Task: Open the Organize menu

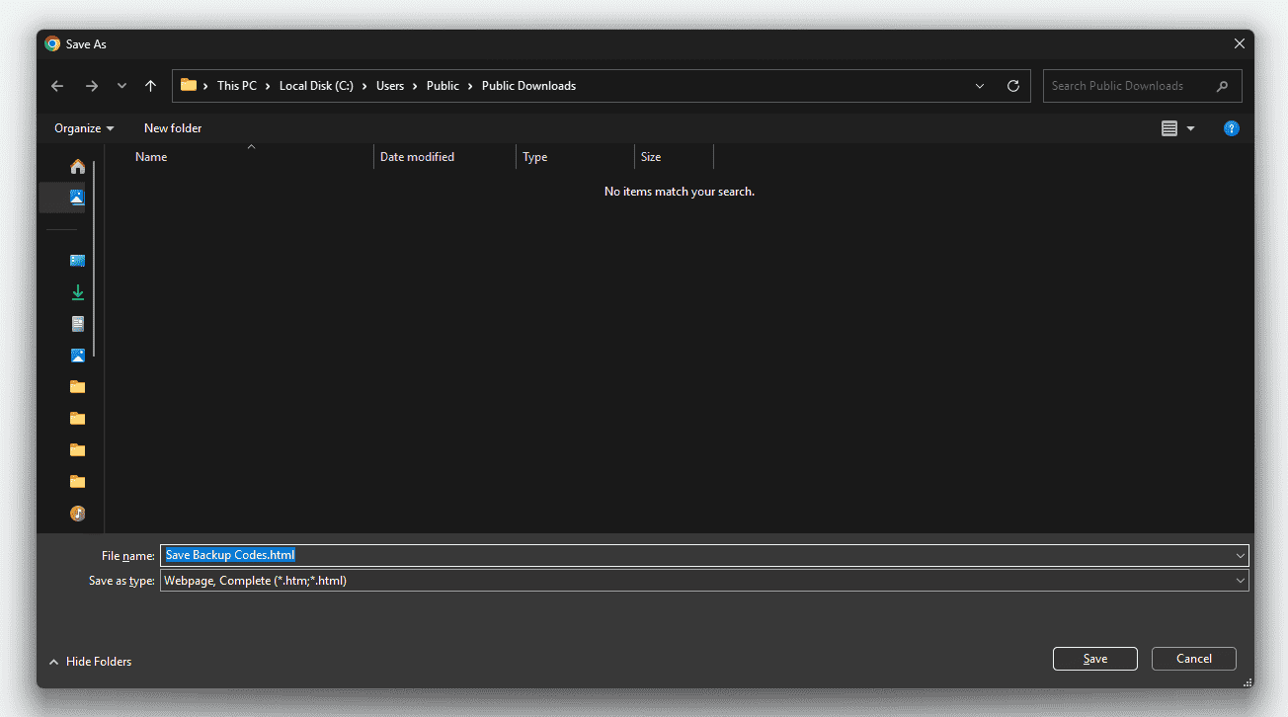Action: 84,128
